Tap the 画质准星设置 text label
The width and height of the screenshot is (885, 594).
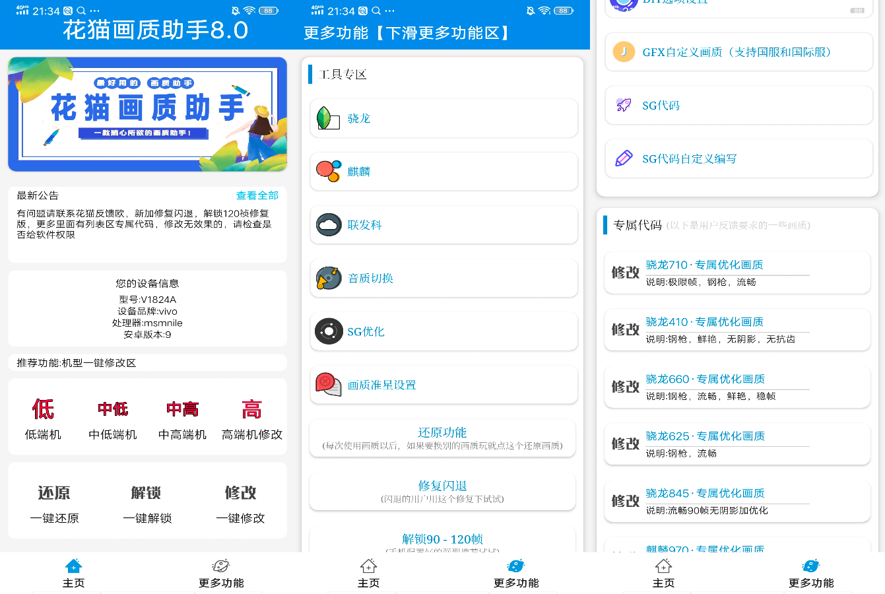(381, 385)
